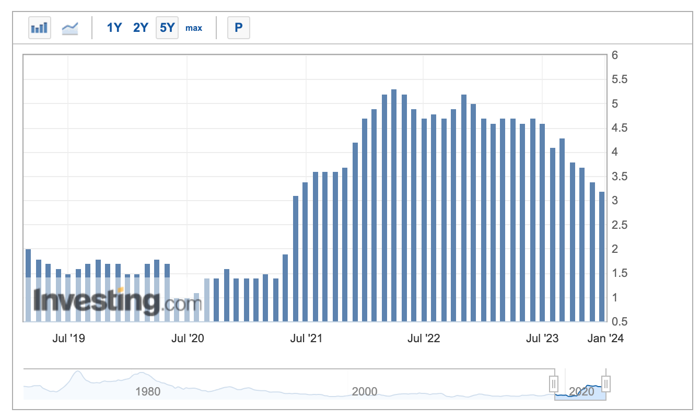Click the first bar at value 2
Image resolution: width=700 pixels, height=419 pixels.
(x=28, y=285)
